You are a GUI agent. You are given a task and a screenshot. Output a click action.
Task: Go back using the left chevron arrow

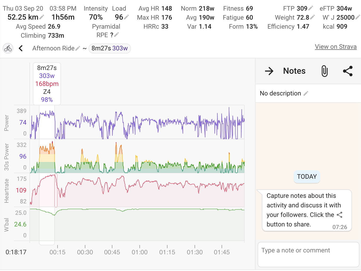tap(21, 48)
